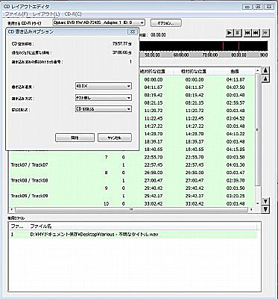The width and height of the screenshot is (278, 299).
Task: Open the CD-R drive selection dropdown
Action: (x=98, y=22)
